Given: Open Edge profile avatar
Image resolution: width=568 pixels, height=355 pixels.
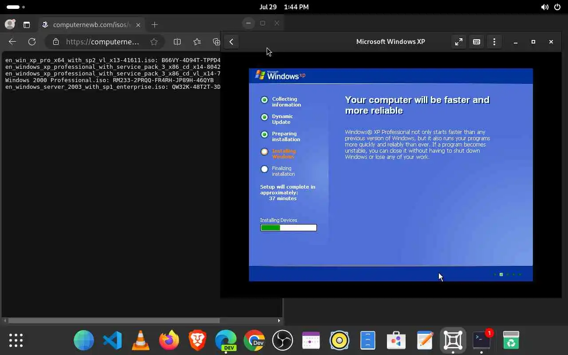Looking at the screenshot, I should [10, 24].
